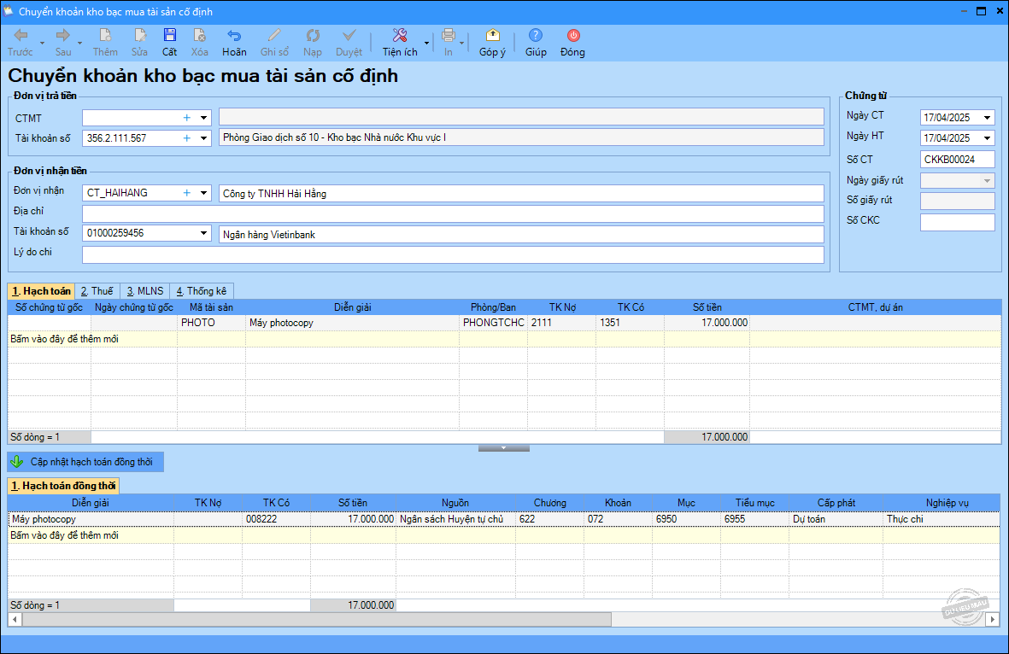Click the plus icon beside account 356.2.111.567
This screenshot has width=1009, height=654.
[186, 137]
